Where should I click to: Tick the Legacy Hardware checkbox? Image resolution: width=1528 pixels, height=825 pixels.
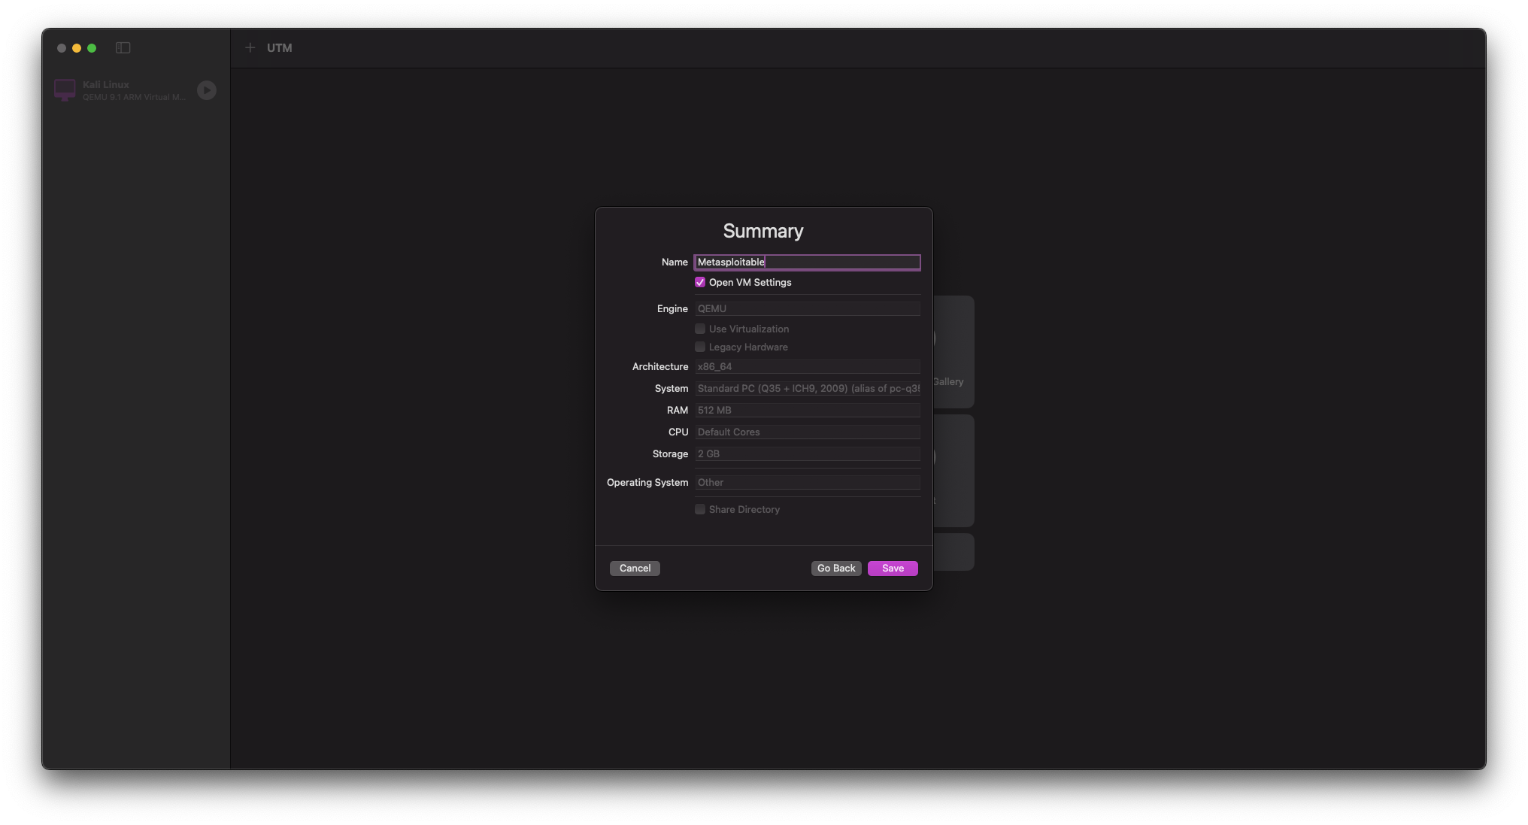[700, 347]
